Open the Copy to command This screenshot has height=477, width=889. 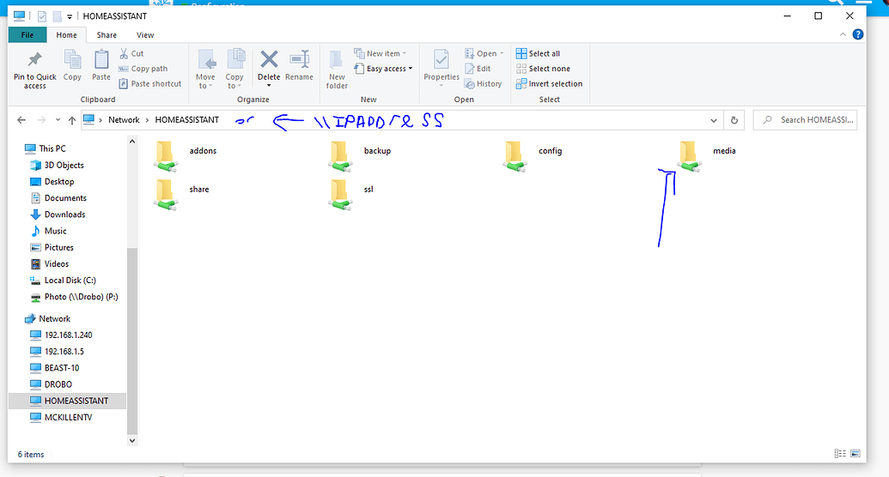pos(234,69)
